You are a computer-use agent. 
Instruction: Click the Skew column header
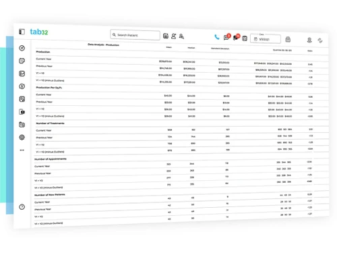(x=310, y=51)
